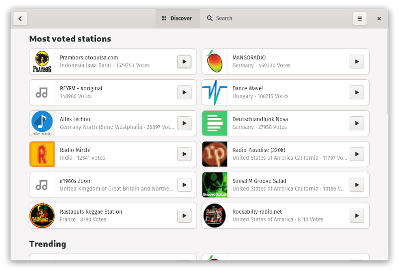Screen dimensions: 399x272
Task: Go back with the header back arrow
Action: pos(20,18)
